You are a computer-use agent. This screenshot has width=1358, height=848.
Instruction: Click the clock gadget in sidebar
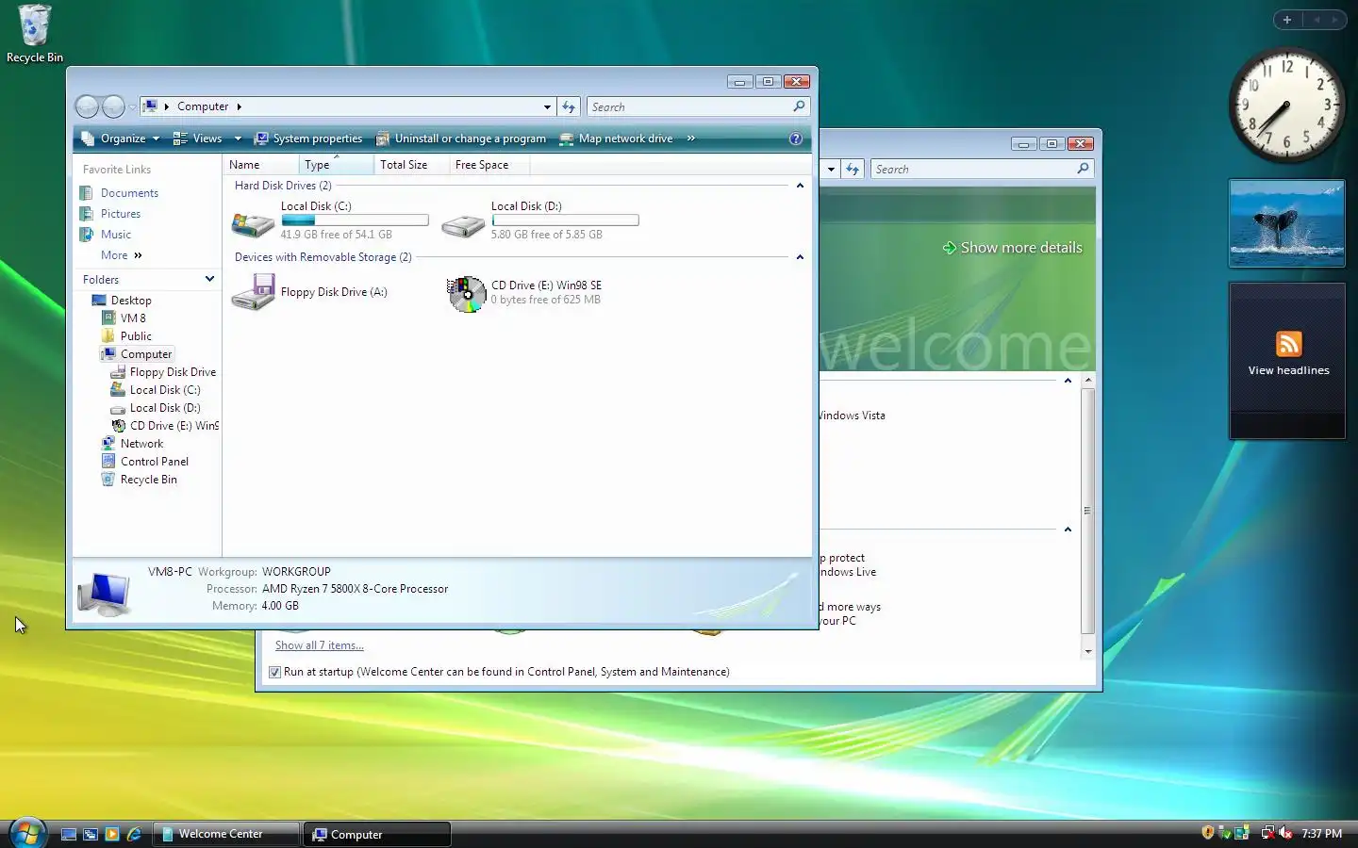[1286, 105]
